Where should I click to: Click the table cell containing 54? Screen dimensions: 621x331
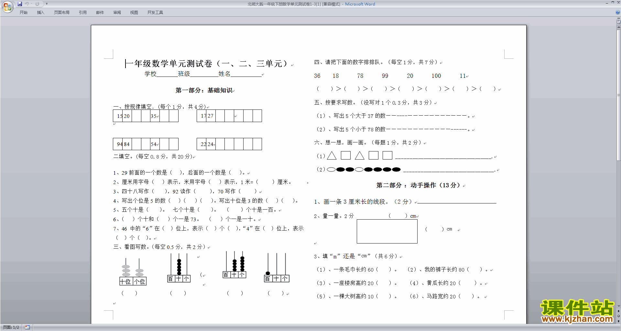[155, 144]
